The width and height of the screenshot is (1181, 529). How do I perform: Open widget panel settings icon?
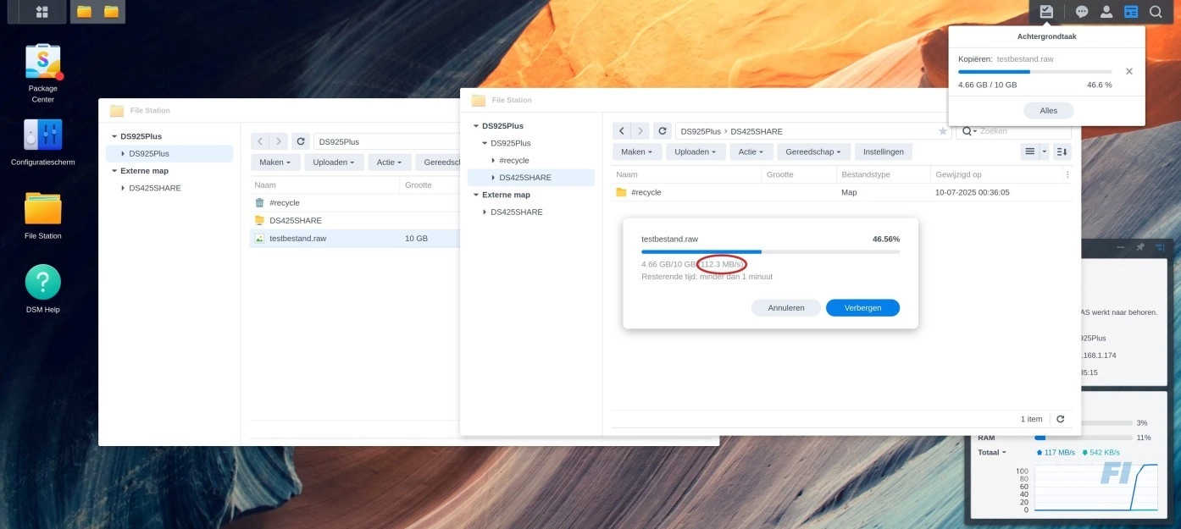[x=1160, y=247]
